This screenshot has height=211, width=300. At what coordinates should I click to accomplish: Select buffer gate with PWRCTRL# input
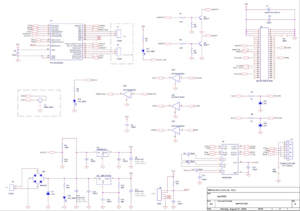pyautogui.click(x=127, y=94)
